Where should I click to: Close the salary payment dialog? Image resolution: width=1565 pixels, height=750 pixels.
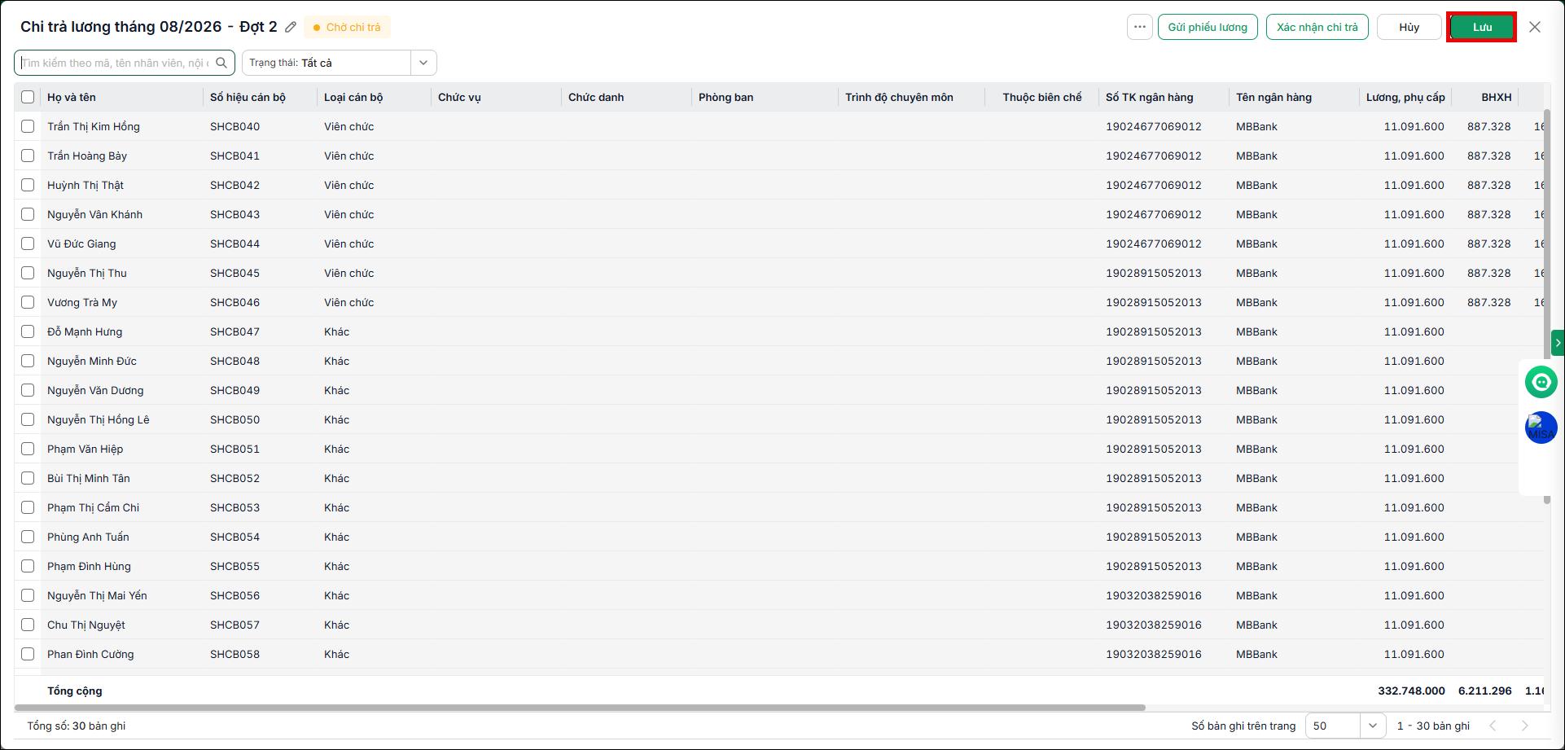(x=1535, y=27)
